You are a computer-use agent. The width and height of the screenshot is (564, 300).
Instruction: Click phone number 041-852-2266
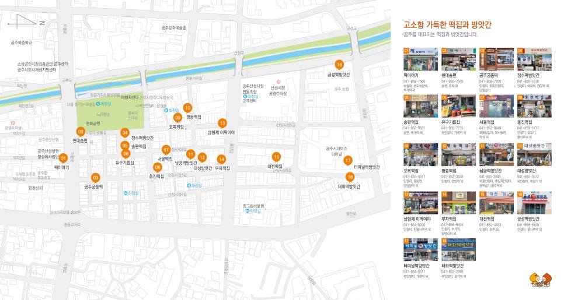click(452, 271)
